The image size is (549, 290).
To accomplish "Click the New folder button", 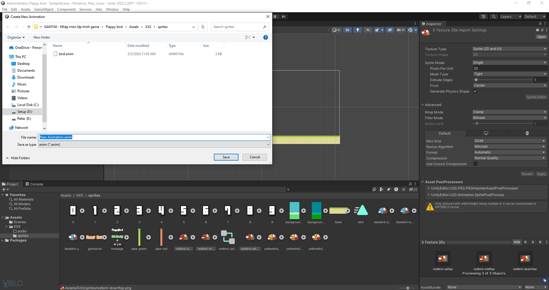I will tap(42, 37).
